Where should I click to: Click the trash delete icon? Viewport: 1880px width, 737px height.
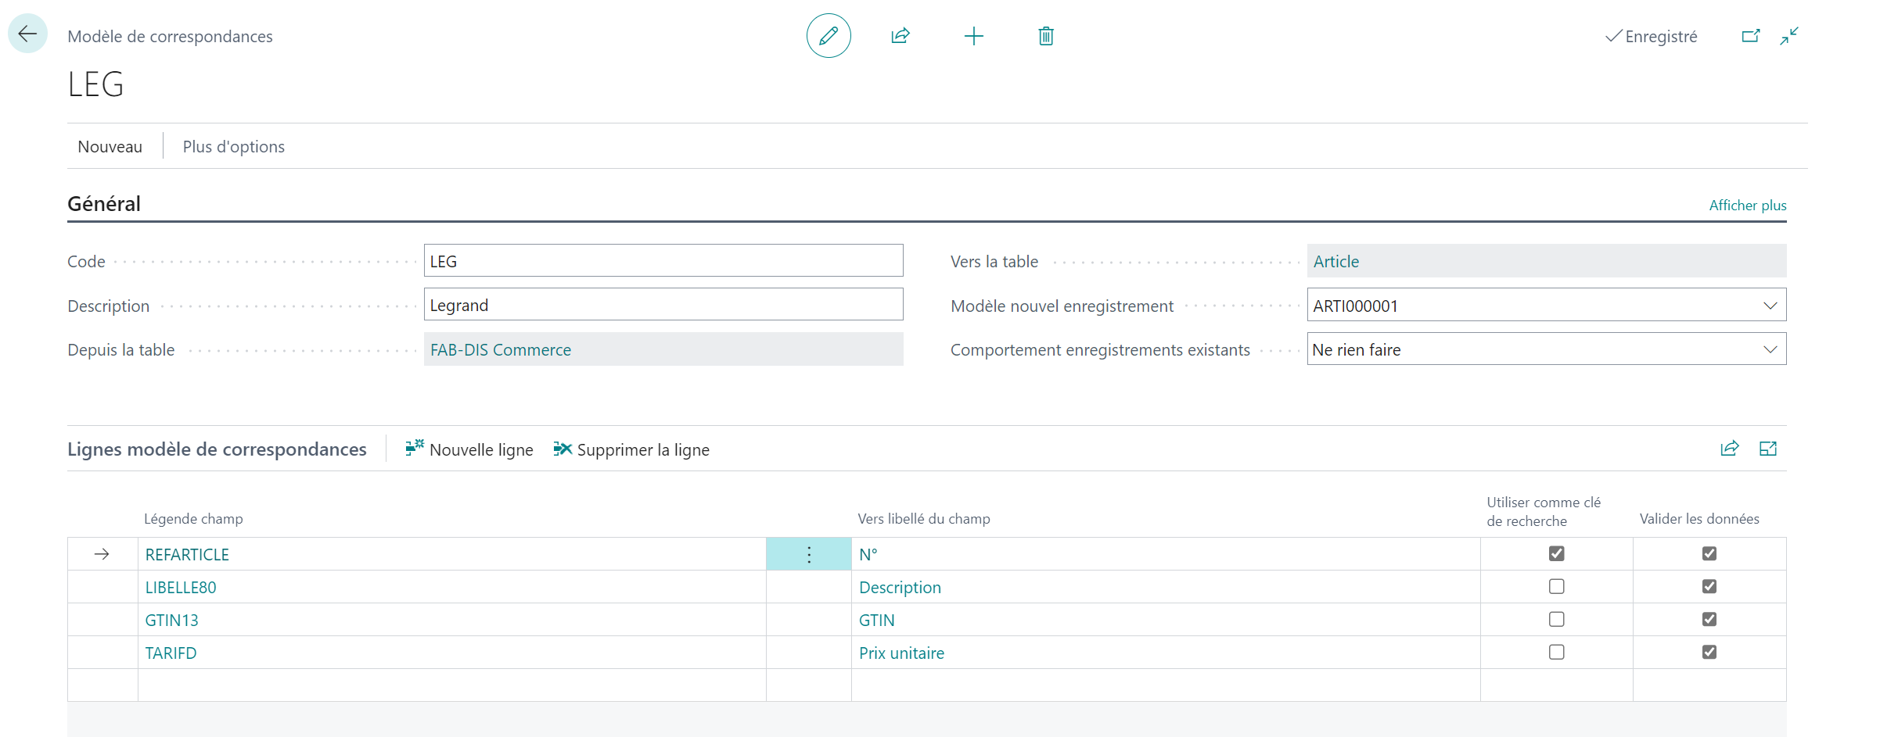[1046, 36]
